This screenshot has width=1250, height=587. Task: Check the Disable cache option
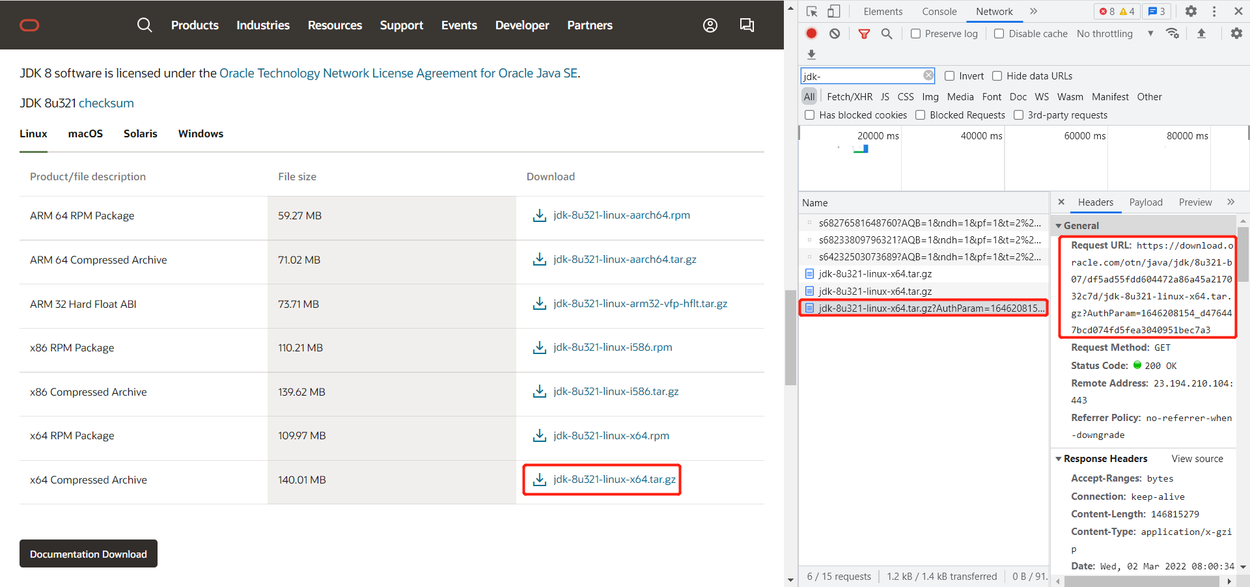pyautogui.click(x=999, y=33)
